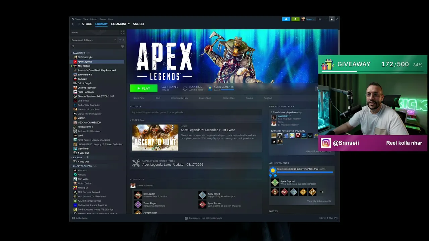Select Bodycam in the library list
This screenshot has width=429, height=241.
click(x=97, y=79)
